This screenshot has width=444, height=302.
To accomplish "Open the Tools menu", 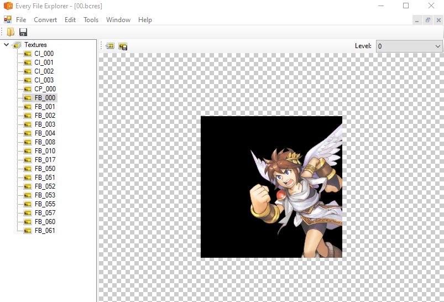I will point(91,20).
